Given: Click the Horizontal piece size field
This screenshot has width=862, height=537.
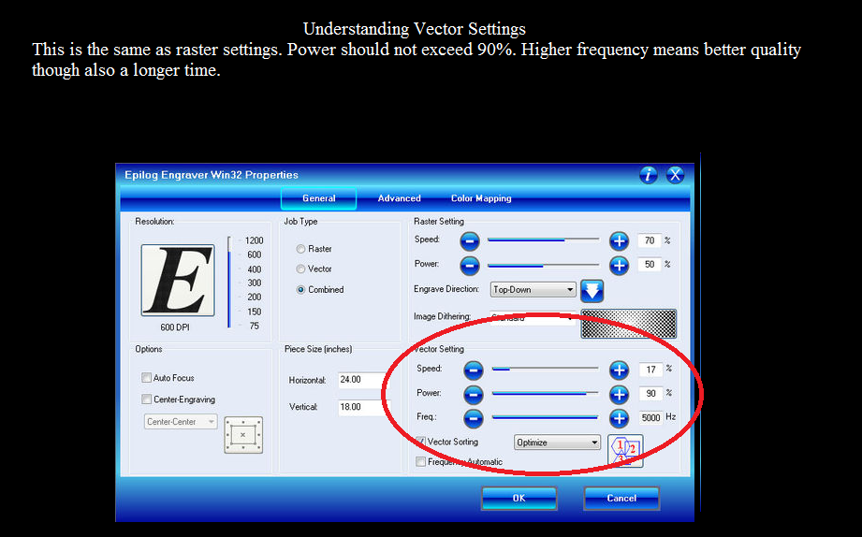Looking at the screenshot, I should [x=363, y=380].
